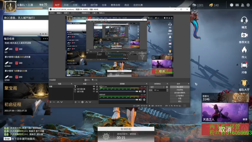Move scene up in OBS scenes panel
The height and width of the screenshot is (142, 252).
point(58,102)
